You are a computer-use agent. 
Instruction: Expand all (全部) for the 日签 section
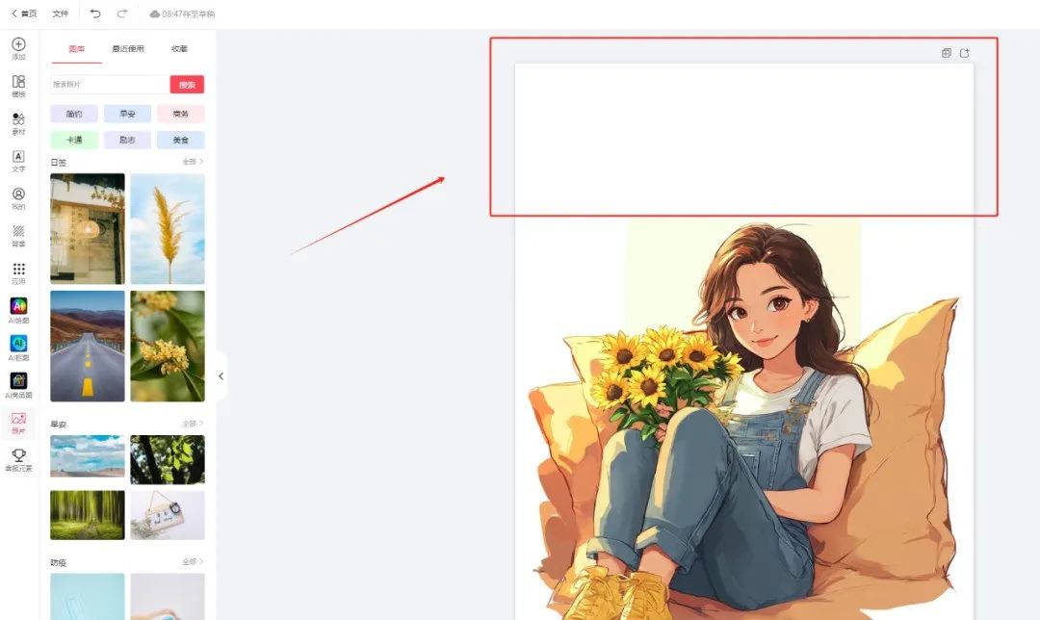(193, 162)
